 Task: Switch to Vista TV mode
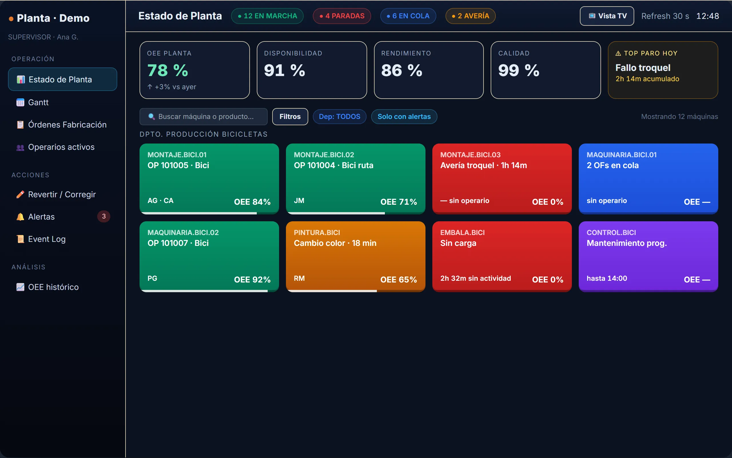pos(607,16)
